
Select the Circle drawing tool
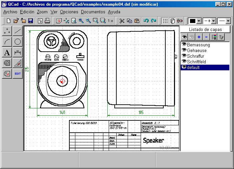pyautogui.click(x=18, y=42)
